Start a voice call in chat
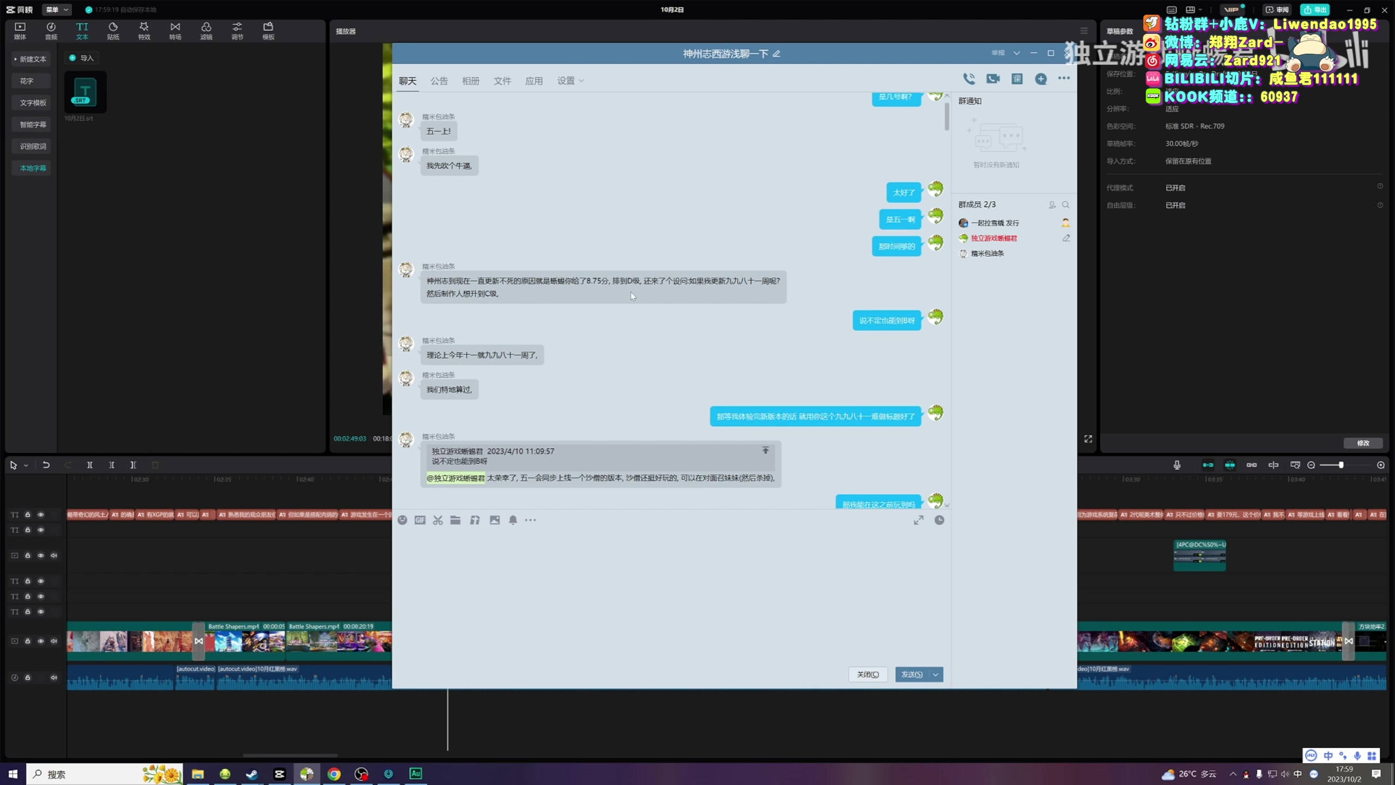Image resolution: width=1395 pixels, height=785 pixels. point(969,79)
